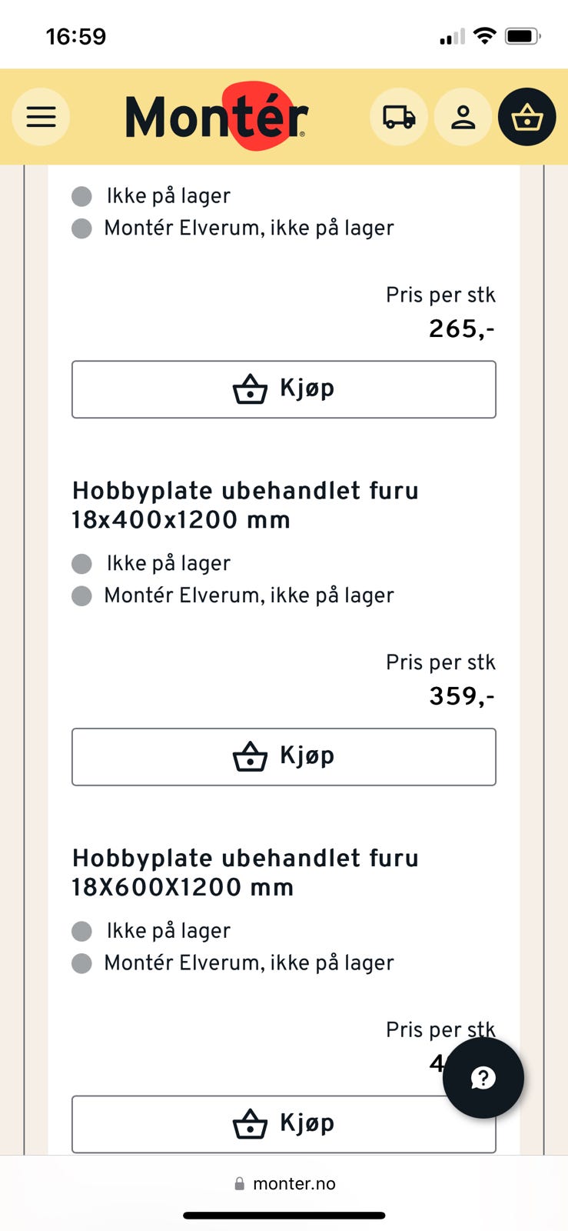Tap Montér Elverum stock status under 18x400x1200
The height and width of the screenshot is (1231, 568).
248,595
